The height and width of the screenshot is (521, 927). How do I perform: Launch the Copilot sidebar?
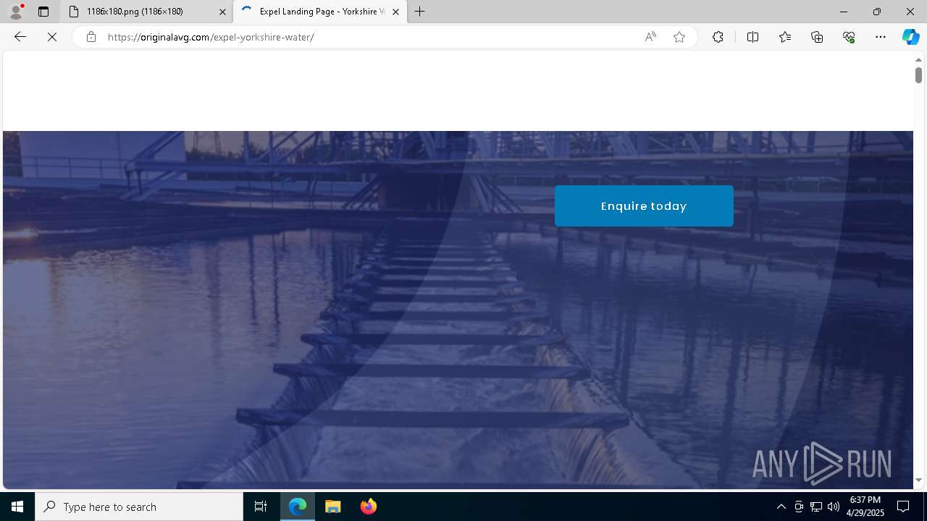(x=910, y=37)
